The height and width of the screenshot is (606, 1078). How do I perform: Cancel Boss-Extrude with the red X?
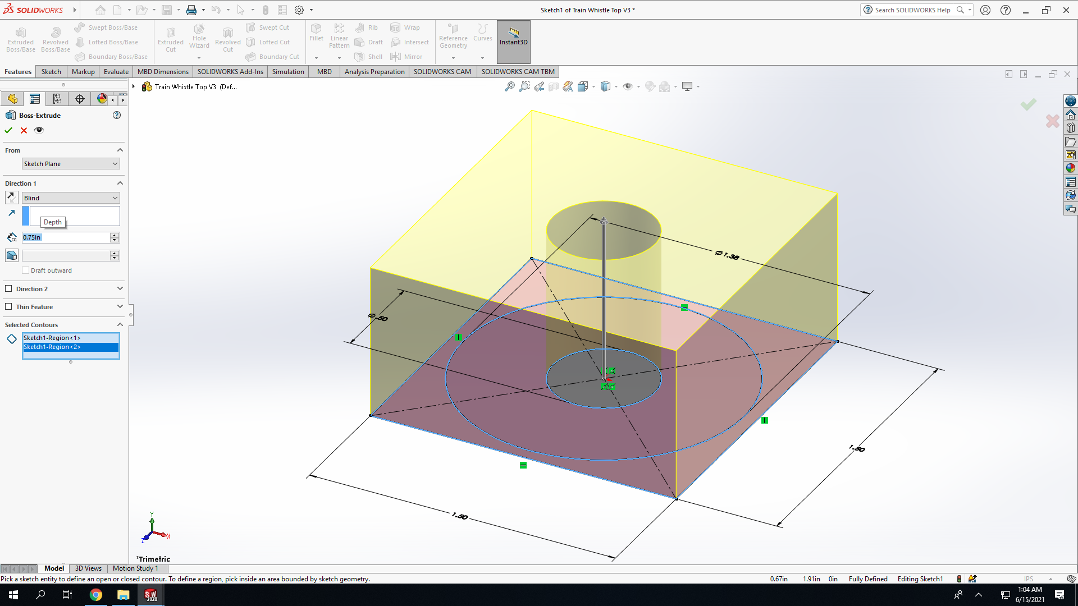[24, 130]
